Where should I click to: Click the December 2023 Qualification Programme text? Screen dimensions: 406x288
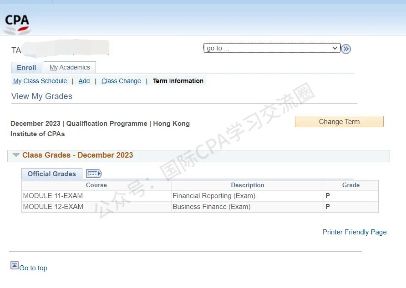[100, 129]
